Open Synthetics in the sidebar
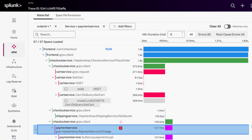This screenshot has width=252, height=140. 14,108
